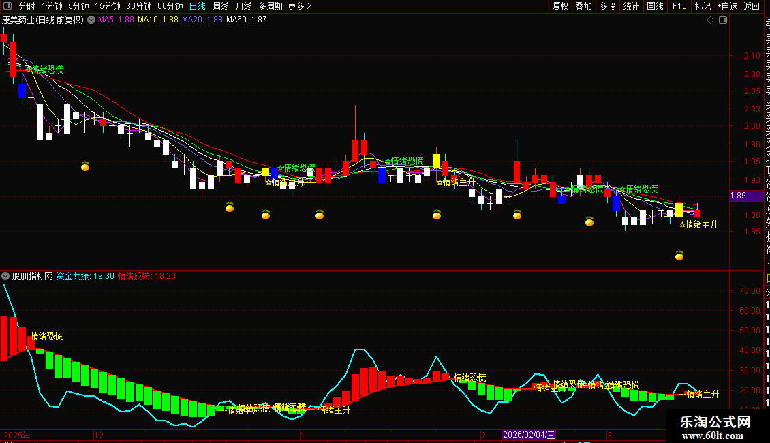Switch to 月线 monthly chart
Screen dimensions: 770x443
(243, 6)
